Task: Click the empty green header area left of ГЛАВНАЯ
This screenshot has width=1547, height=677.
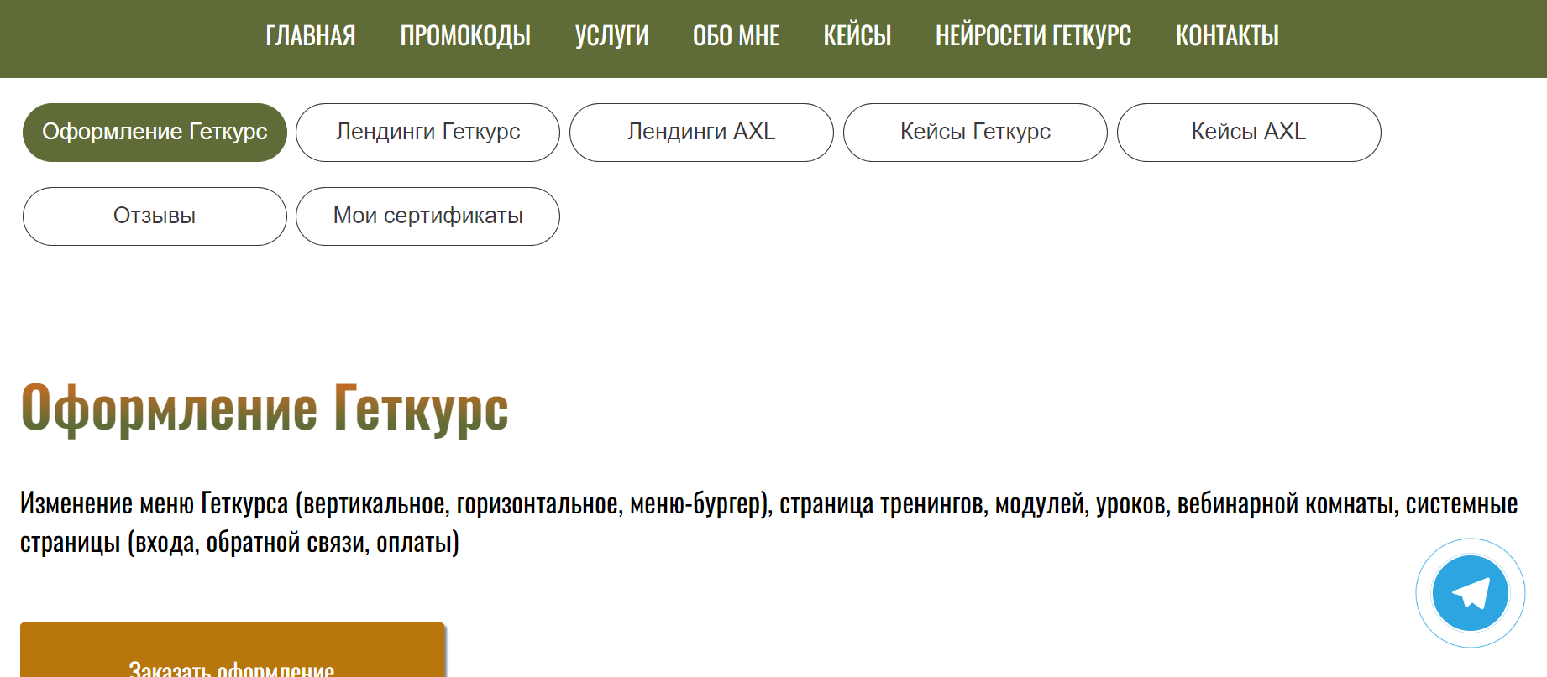Action: (126, 38)
